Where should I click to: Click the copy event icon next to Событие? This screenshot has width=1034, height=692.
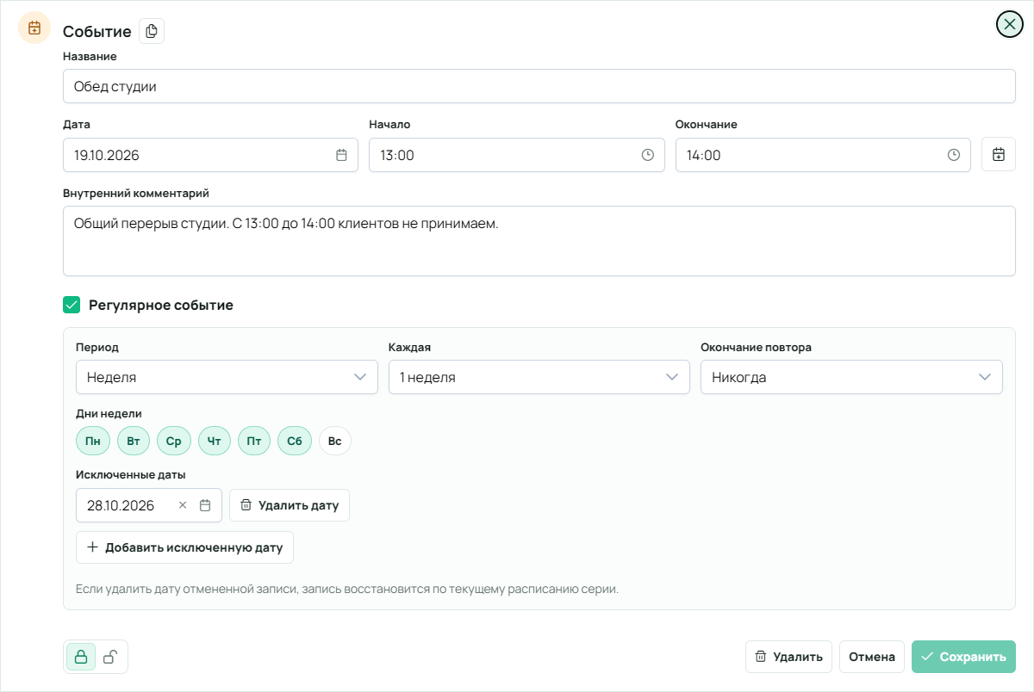(152, 31)
